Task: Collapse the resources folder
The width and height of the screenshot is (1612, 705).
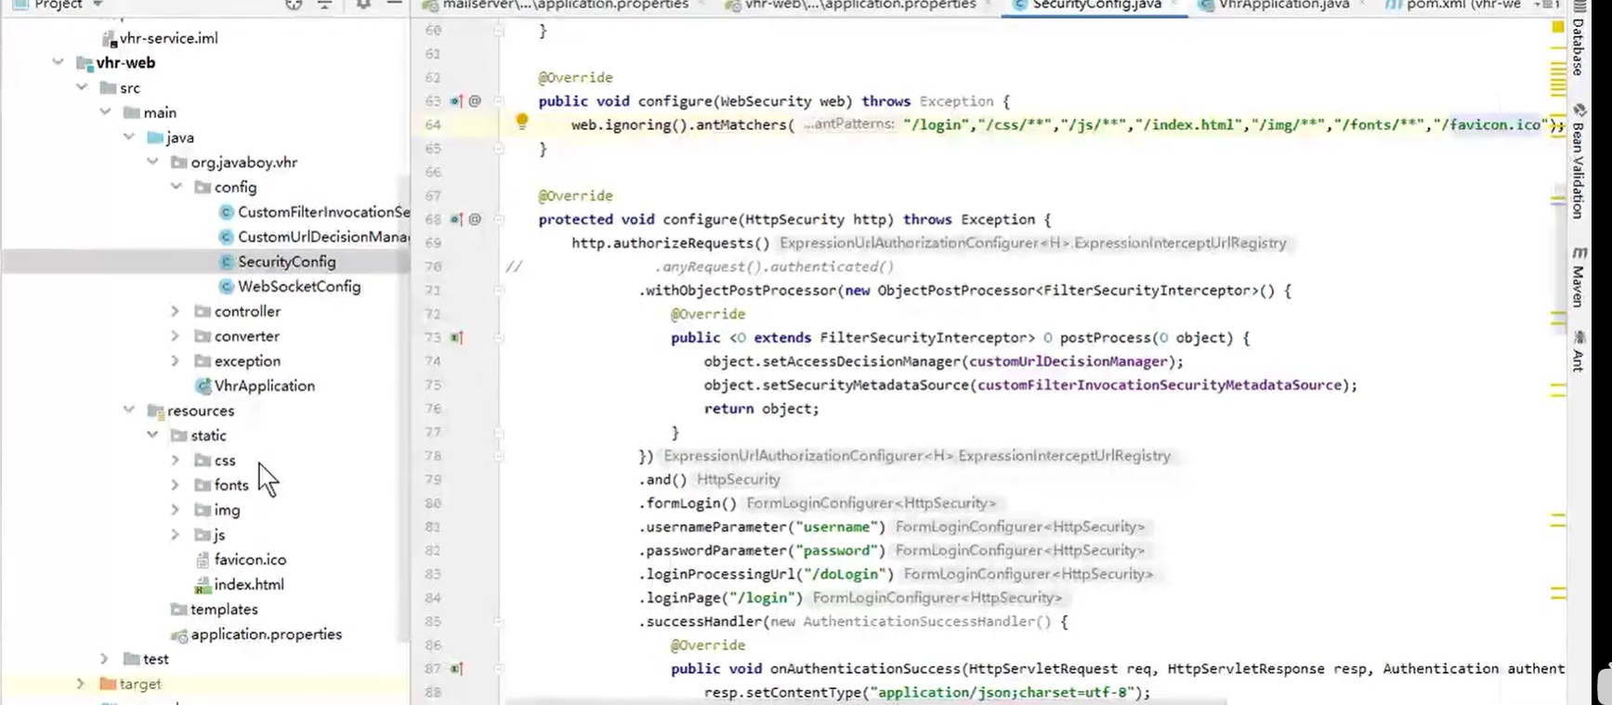Action: point(129,410)
